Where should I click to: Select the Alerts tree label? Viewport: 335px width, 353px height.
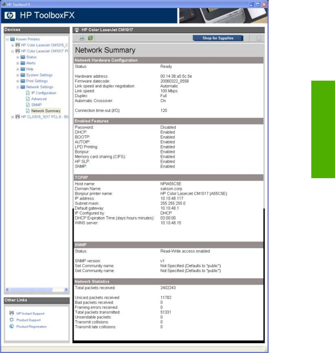point(31,63)
